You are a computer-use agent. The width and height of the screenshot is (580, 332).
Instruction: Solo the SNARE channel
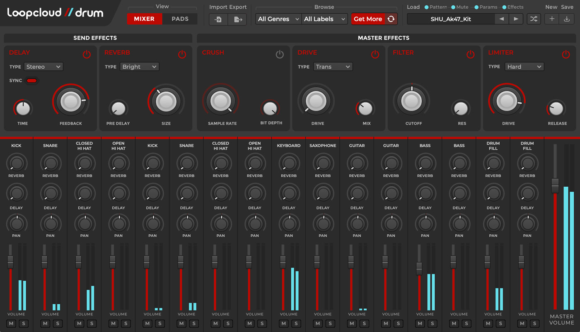tap(58, 323)
